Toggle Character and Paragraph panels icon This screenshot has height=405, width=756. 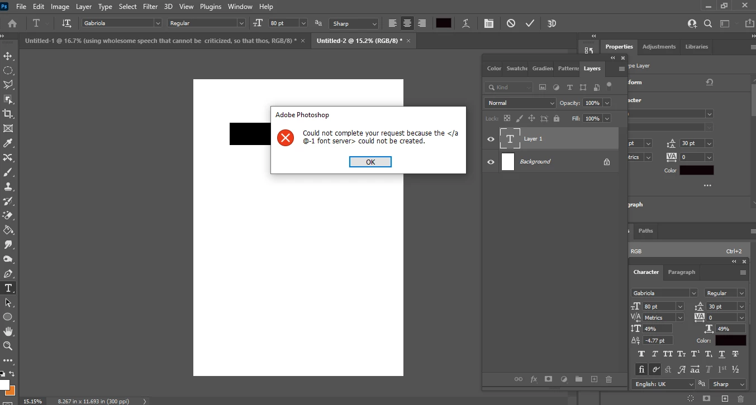pos(489,23)
